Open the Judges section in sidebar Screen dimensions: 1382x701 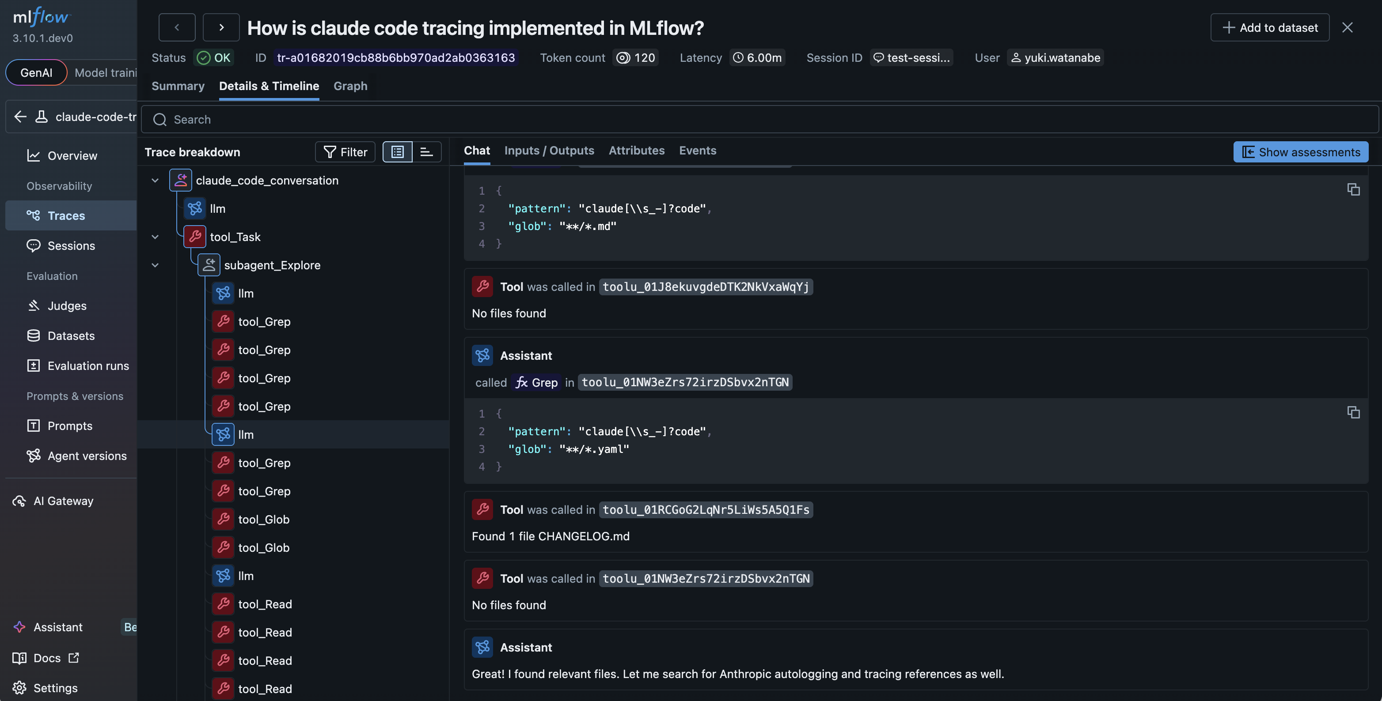click(67, 305)
